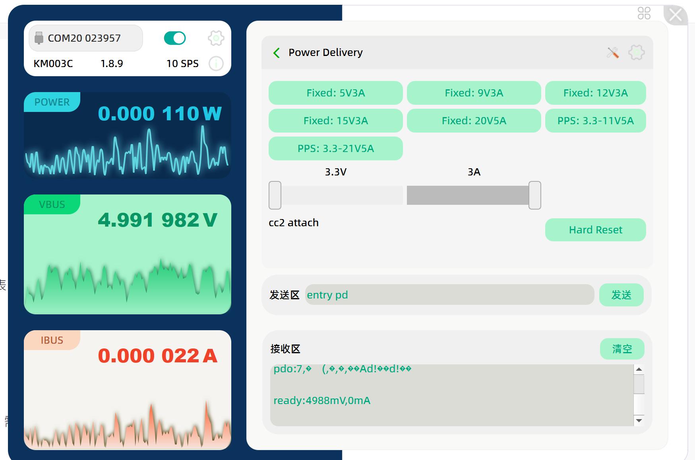695x460 pixels.
Task: Open device settings gear next to toggle
Action: click(216, 38)
